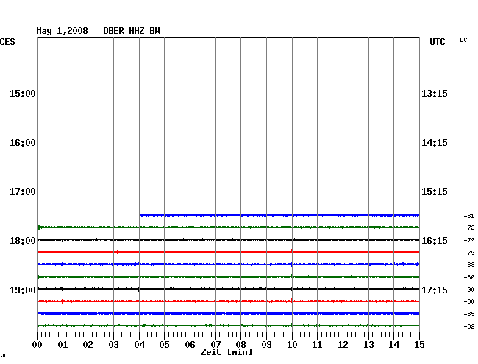Select the 18:00 CES time label

(x=23, y=241)
